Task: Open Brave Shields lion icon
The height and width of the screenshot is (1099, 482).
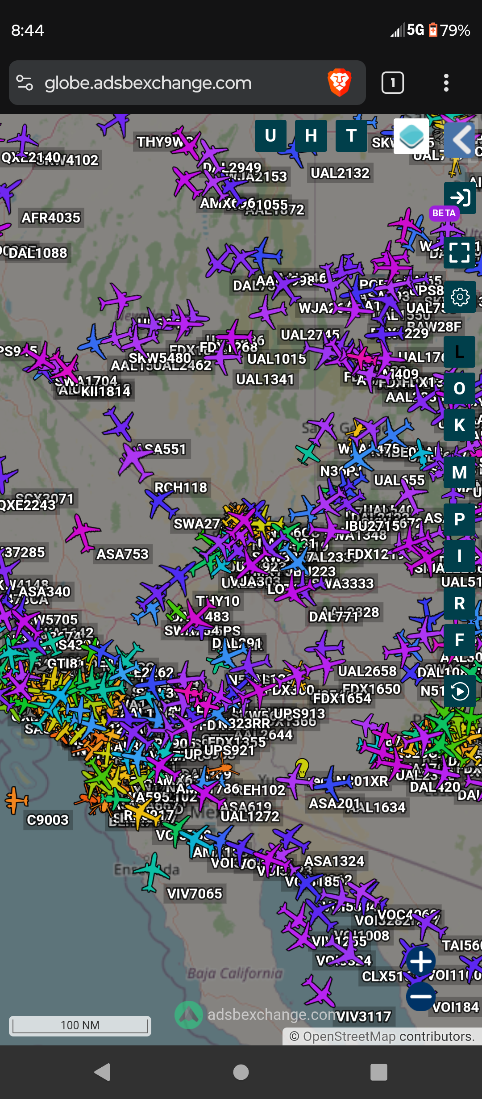Action: (x=340, y=83)
